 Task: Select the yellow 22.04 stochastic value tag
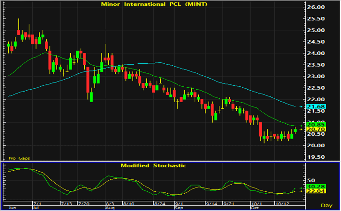(316, 191)
